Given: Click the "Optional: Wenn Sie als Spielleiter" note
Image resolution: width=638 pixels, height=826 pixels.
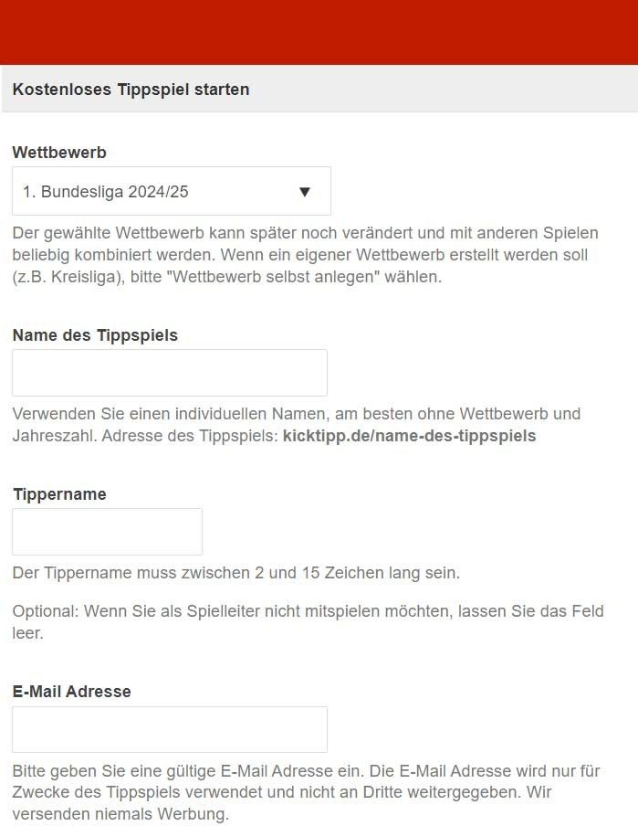Looking at the screenshot, I should [x=307, y=611].
